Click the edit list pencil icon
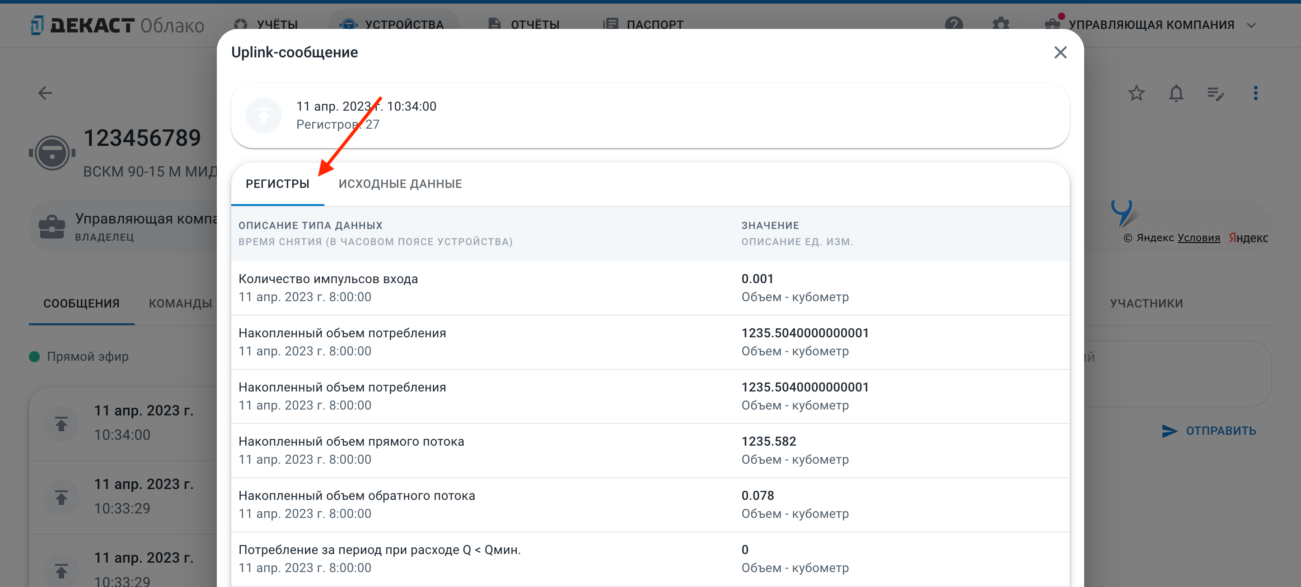The image size is (1301, 587). tap(1216, 93)
